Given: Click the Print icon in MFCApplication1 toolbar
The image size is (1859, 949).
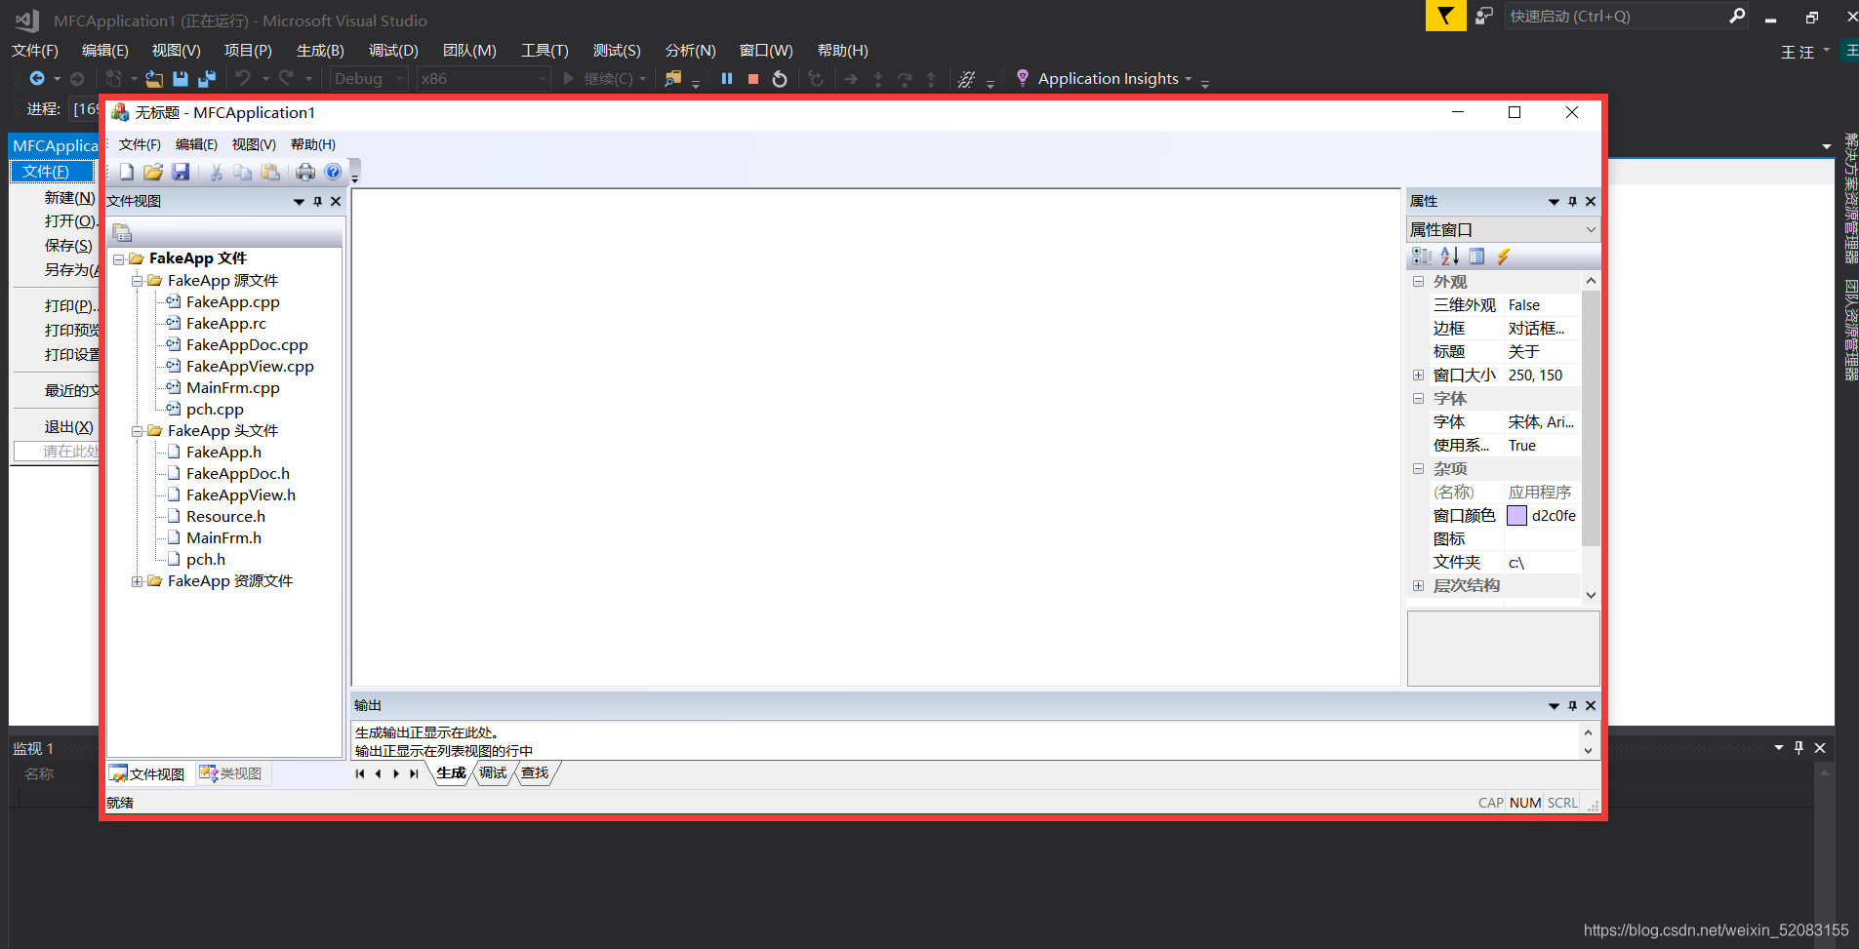Looking at the screenshot, I should (x=305, y=173).
